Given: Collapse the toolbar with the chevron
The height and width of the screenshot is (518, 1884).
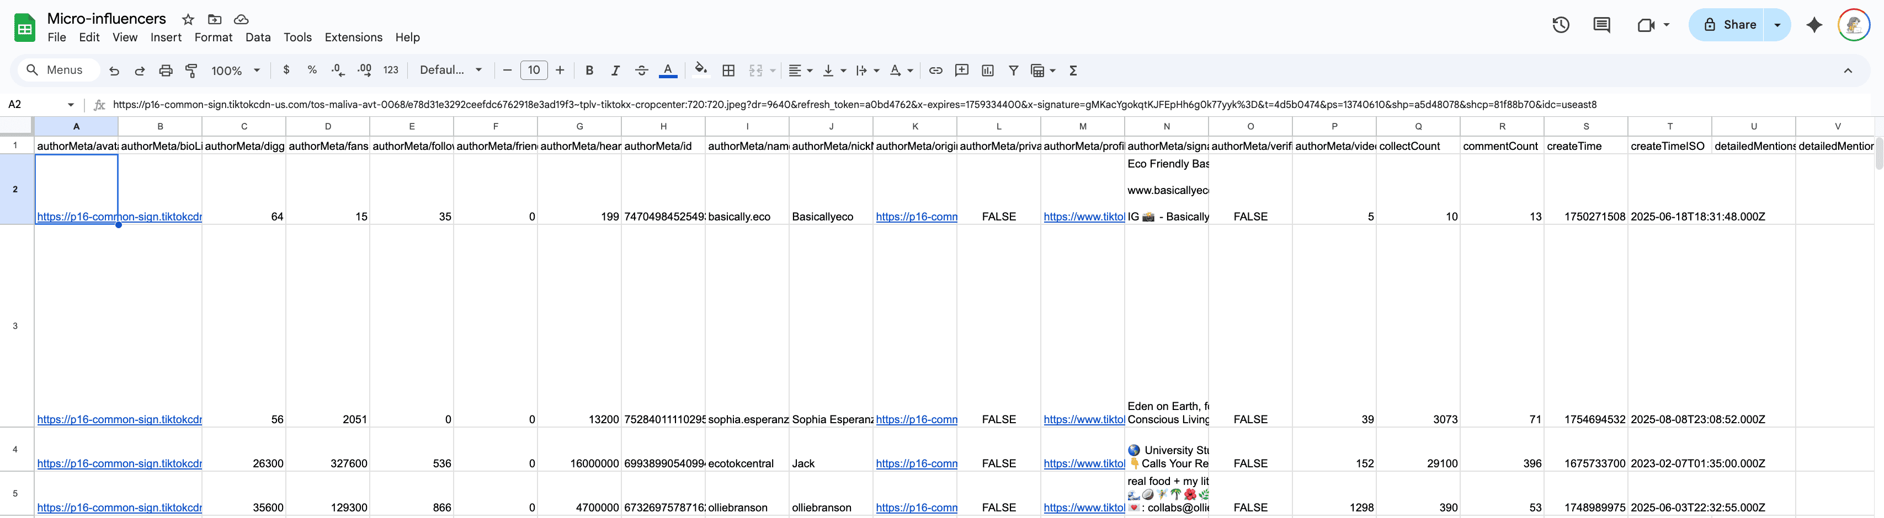Looking at the screenshot, I should tap(1849, 70).
